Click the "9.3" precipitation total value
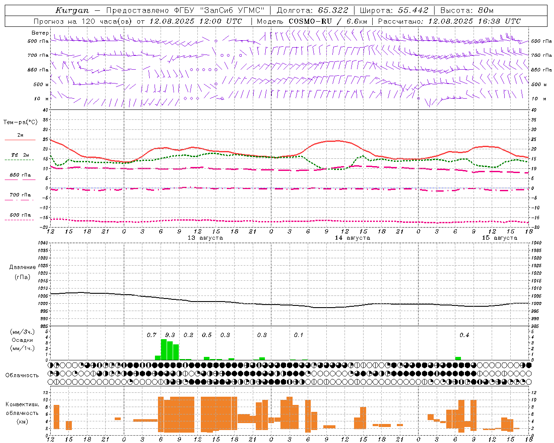Image resolution: width=554 pixels, height=443 pixels. 170,335
